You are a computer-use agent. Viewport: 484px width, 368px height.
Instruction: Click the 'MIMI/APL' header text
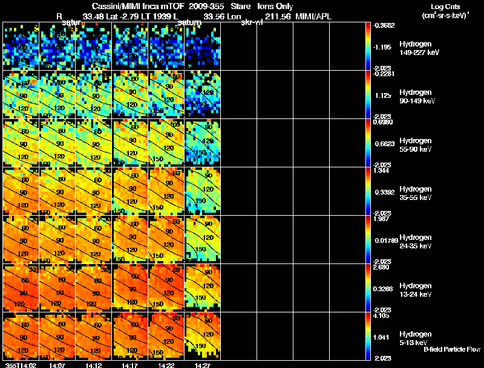(313, 16)
